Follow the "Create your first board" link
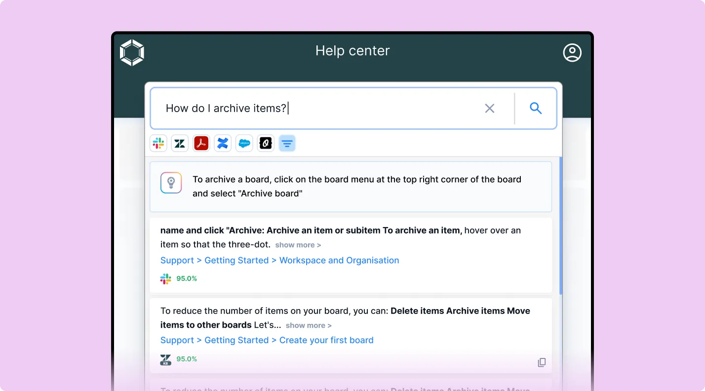This screenshot has height=391, width=705. [x=326, y=340]
